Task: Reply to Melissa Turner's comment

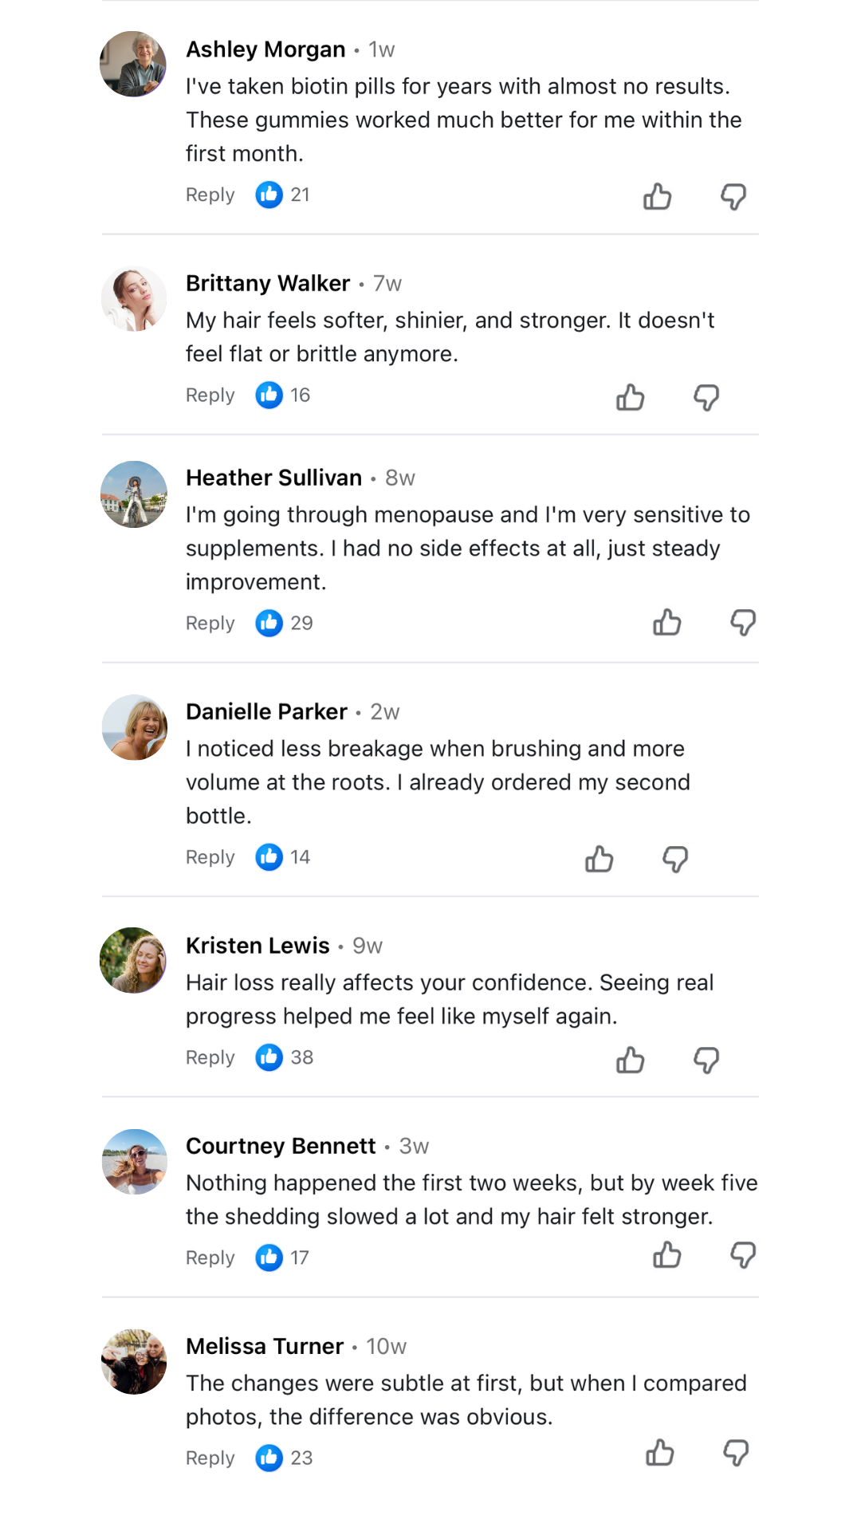Action: tap(210, 1458)
